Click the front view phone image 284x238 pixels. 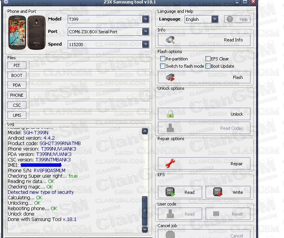pyautogui.click(x=17, y=33)
